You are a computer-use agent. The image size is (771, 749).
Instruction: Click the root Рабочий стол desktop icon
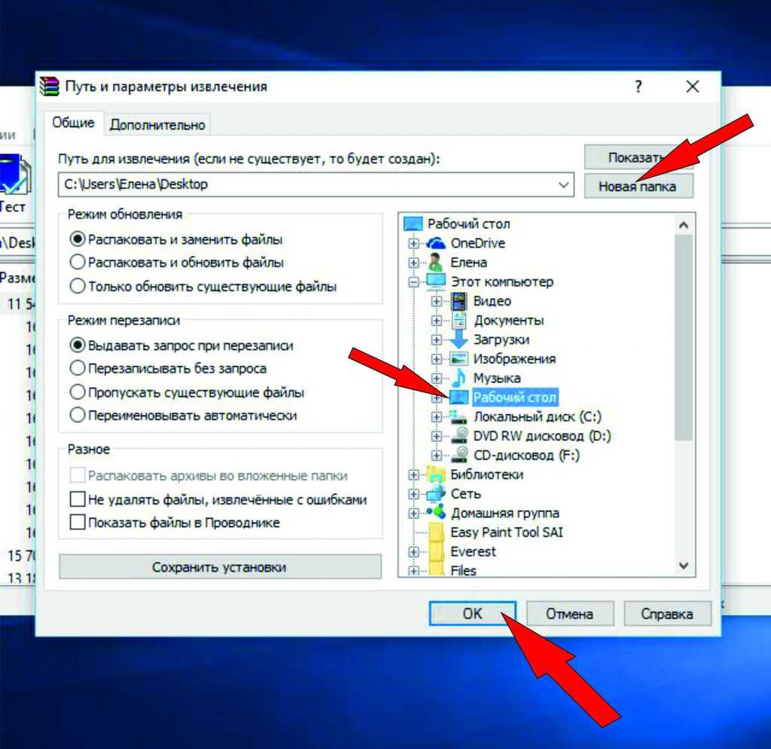[413, 224]
